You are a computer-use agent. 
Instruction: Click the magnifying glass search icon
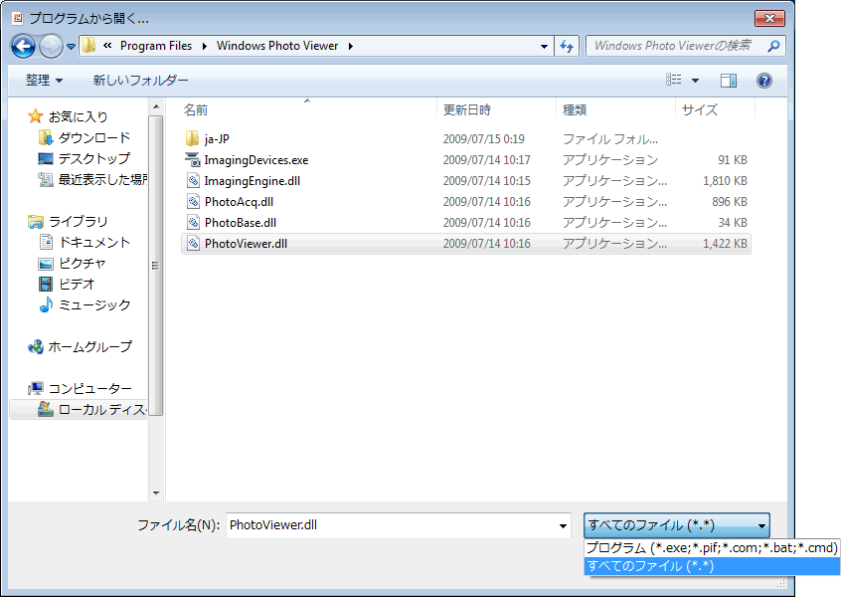(x=773, y=46)
